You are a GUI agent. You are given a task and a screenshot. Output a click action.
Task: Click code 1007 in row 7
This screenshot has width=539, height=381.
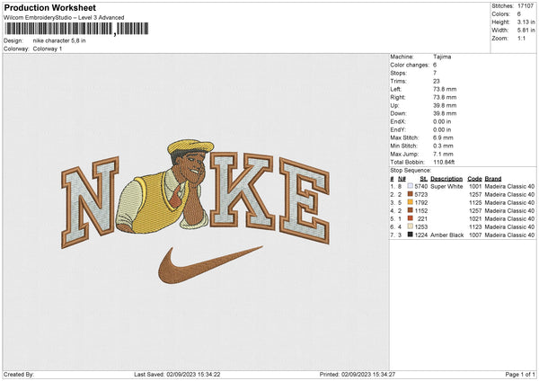[475, 235]
